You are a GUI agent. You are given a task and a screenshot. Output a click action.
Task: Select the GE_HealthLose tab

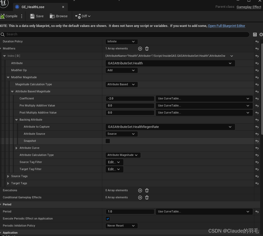tap(40, 7)
